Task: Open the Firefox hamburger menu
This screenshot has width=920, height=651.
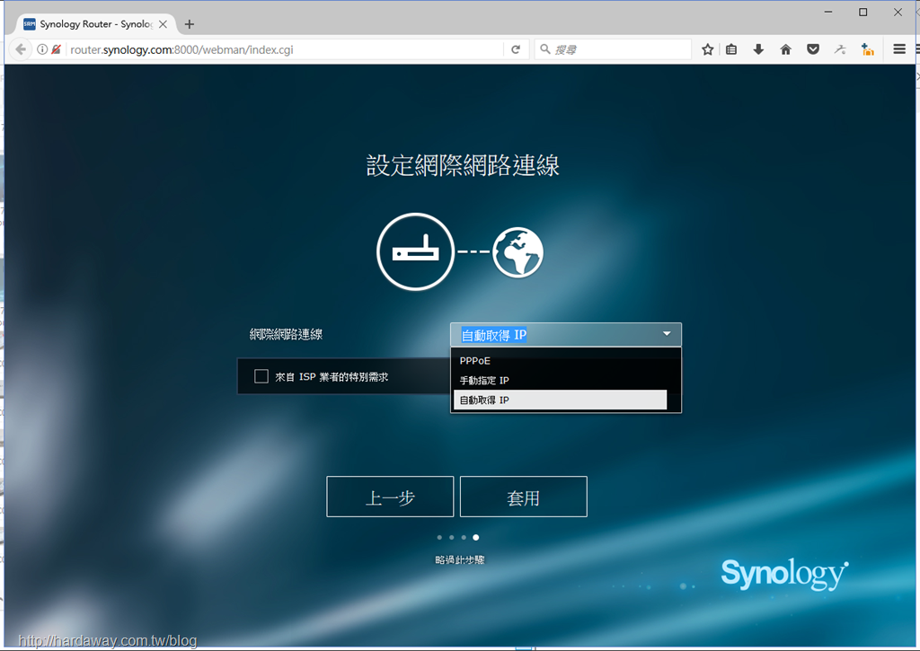Action: [898, 49]
